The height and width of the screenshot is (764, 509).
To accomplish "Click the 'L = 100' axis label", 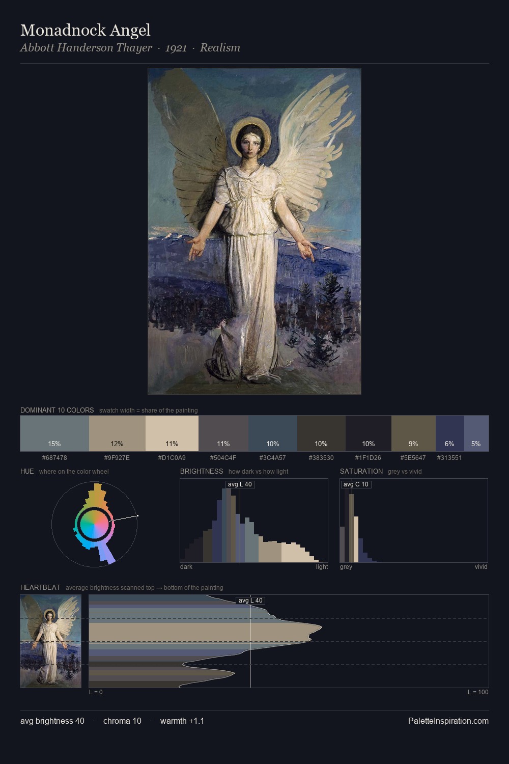I will pyautogui.click(x=478, y=692).
